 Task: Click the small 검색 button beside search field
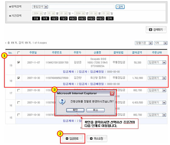(120, 7)
